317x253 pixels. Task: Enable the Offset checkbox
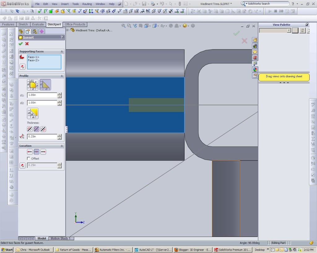(29, 158)
